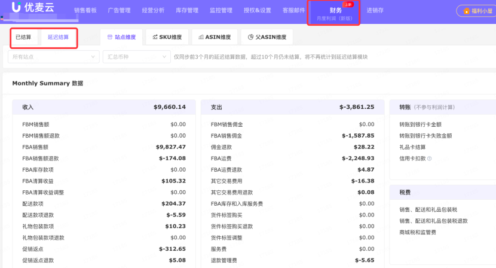Click the FBM销售额 row label
Image resolution: width=496 pixels, height=268 pixels.
pos(36,124)
